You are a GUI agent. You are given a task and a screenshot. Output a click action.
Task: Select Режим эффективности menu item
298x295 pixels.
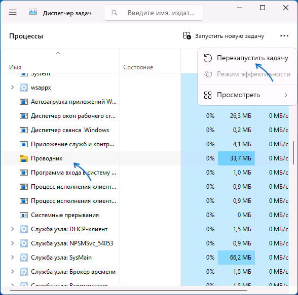point(247,74)
